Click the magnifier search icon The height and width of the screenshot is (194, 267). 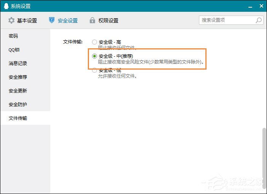coord(258,20)
